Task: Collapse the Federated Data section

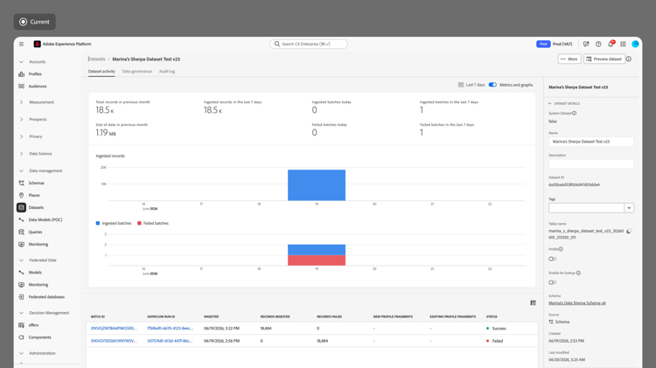Action: coord(21,260)
